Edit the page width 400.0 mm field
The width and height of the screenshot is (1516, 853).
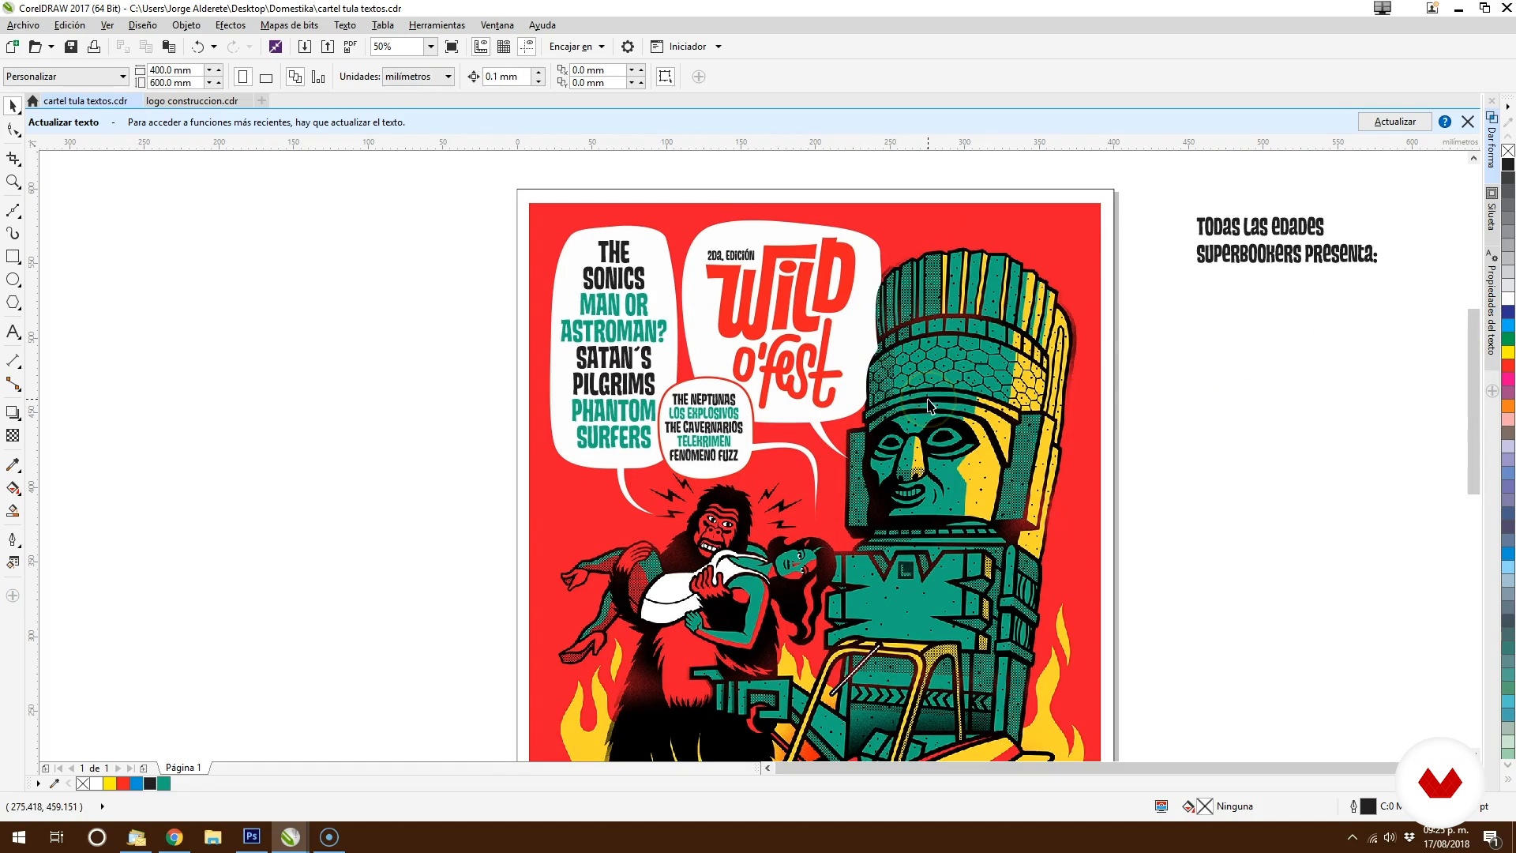(175, 70)
